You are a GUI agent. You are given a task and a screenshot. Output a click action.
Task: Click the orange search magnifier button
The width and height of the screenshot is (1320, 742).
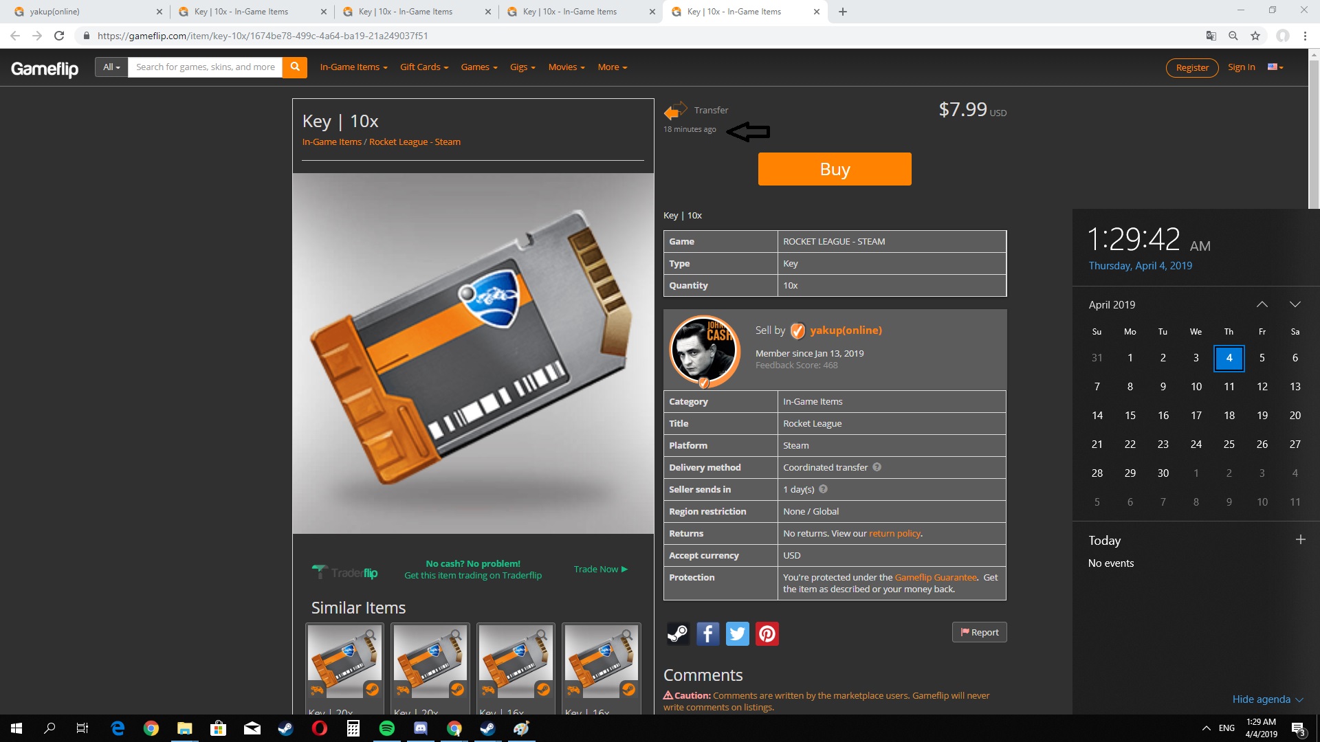[x=294, y=67]
